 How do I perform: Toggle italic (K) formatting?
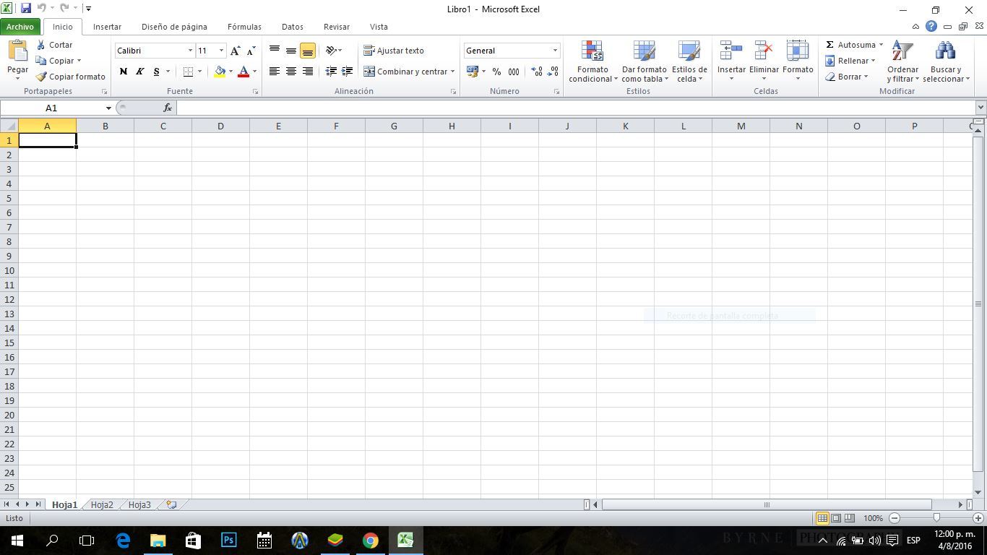139,72
